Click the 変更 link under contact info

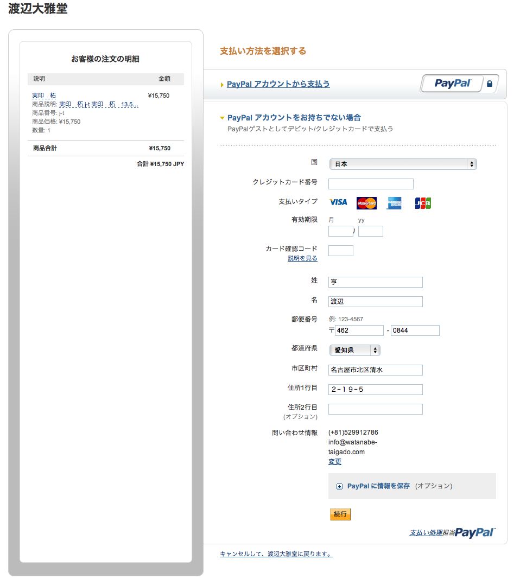pyautogui.click(x=334, y=462)
